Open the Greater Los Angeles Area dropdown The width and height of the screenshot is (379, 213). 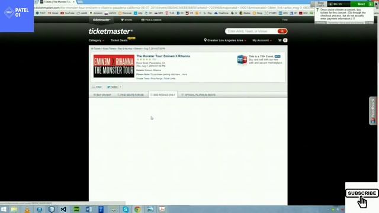225,40
